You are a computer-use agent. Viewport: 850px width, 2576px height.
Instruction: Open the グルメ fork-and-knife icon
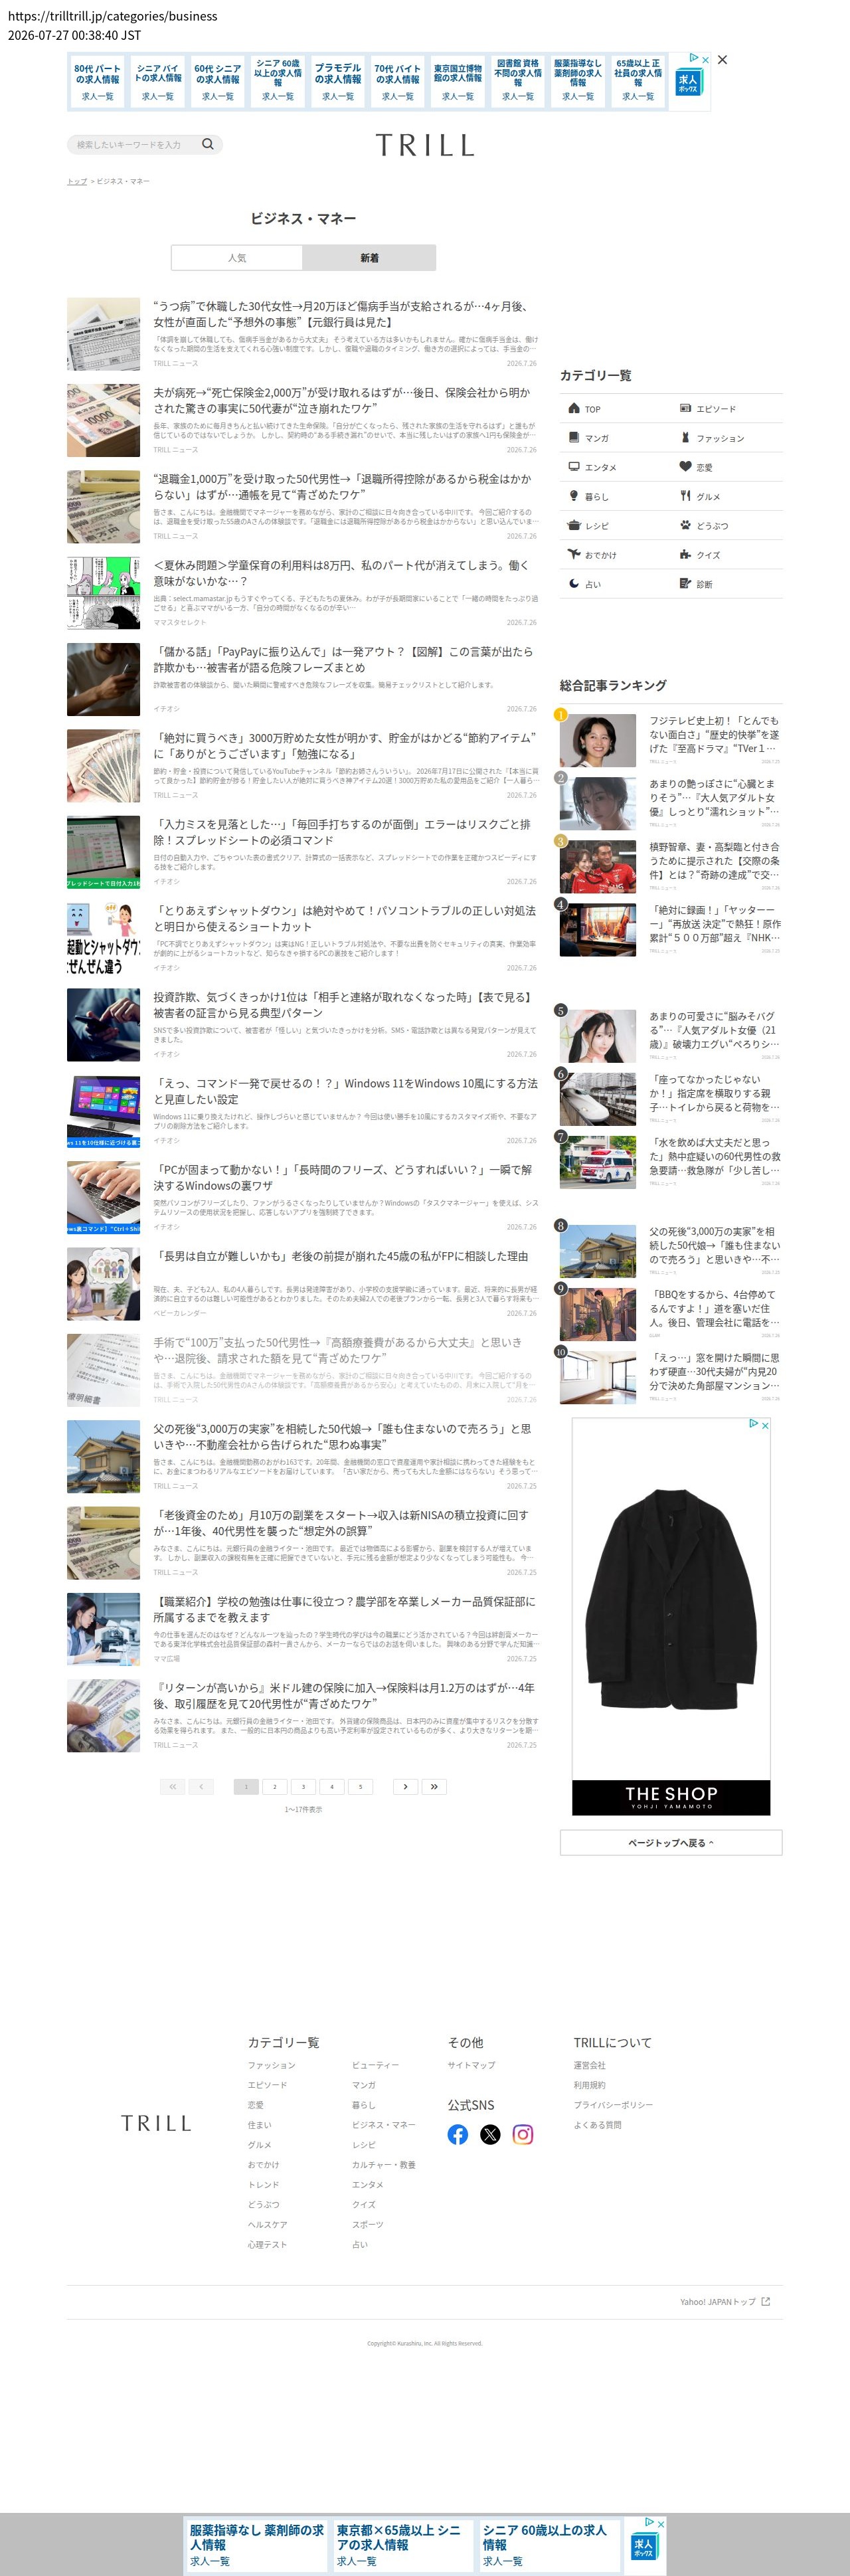coord(685,495)
